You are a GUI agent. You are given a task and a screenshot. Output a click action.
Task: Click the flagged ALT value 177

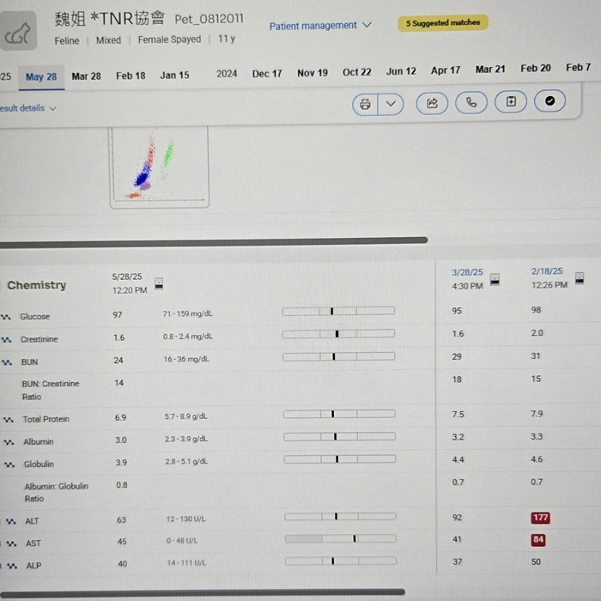[540, 518]
